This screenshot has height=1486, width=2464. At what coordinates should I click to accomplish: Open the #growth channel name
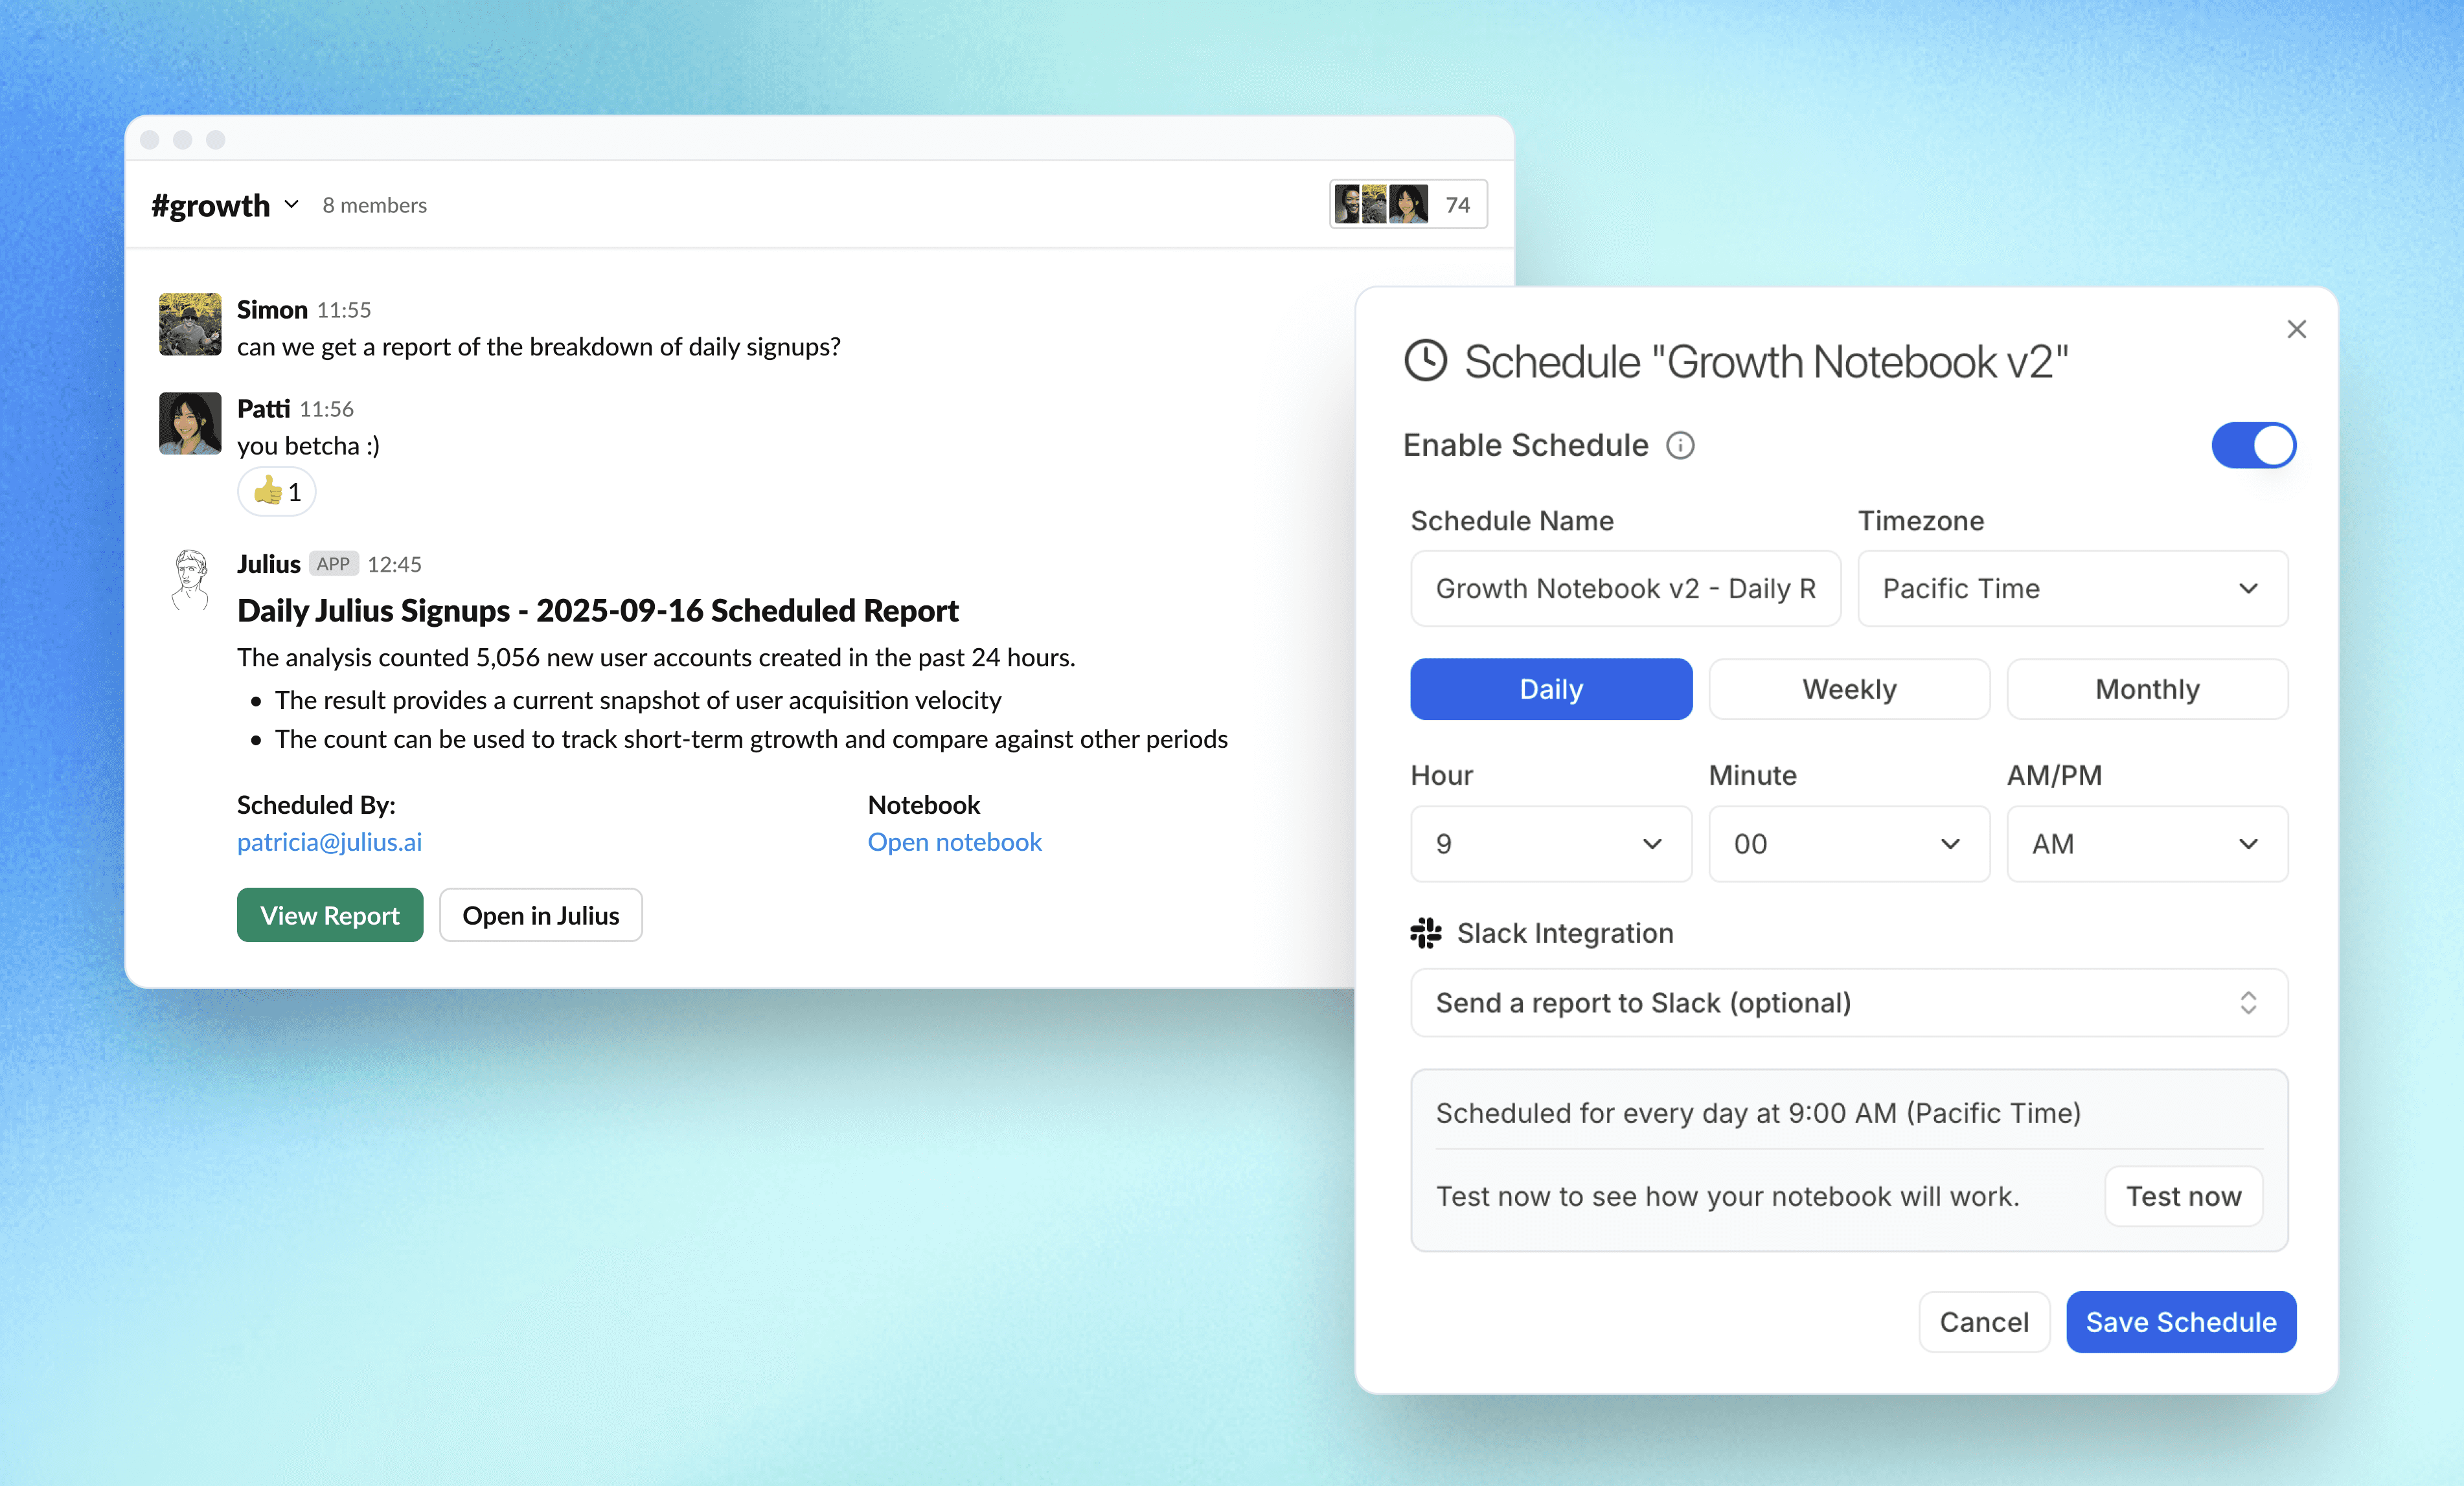pos(210,205)
